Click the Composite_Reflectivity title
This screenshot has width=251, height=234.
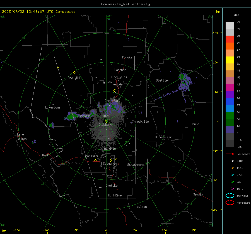coord(126,4)
